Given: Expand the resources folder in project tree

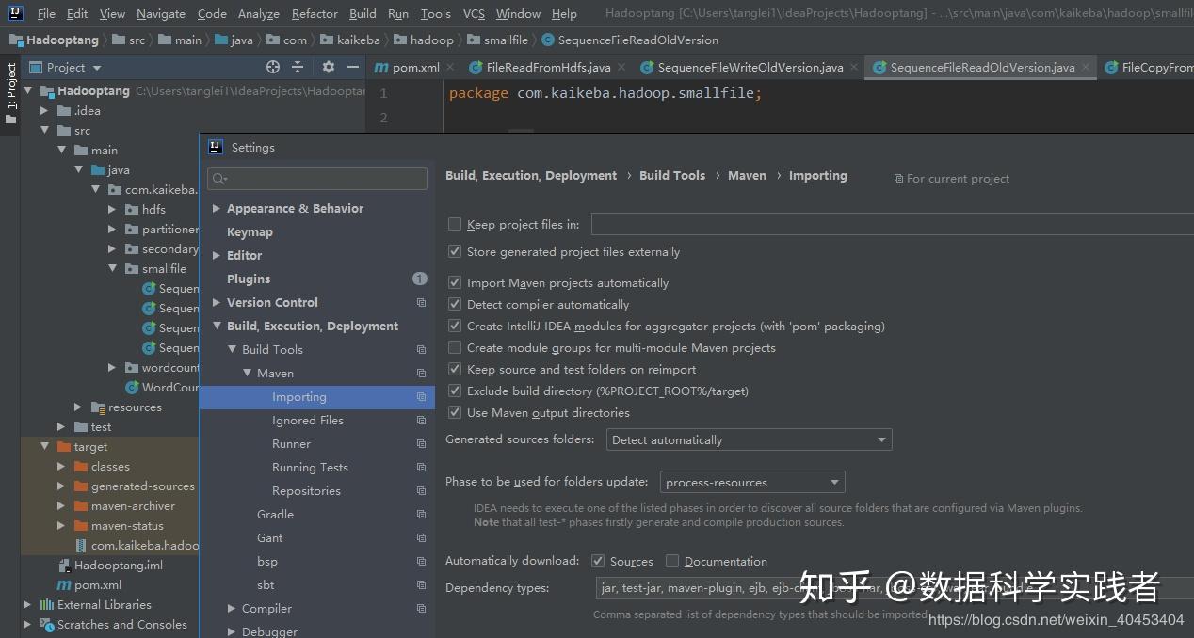Looking at the screenshot, I should click(78, 407).
